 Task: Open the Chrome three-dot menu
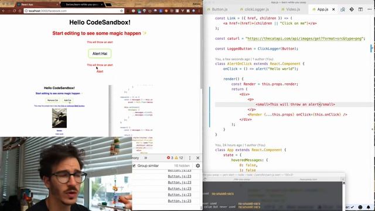point(199,11)
